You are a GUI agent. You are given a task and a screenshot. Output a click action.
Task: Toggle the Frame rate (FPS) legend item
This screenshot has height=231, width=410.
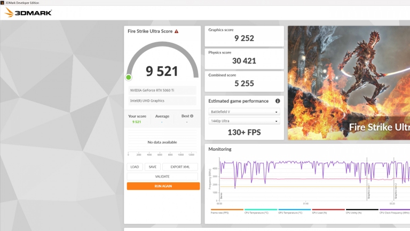coord(227,211)
